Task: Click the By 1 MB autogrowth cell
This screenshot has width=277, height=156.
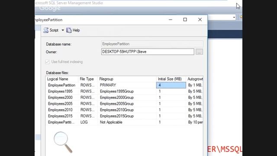Action: (194, 85)
